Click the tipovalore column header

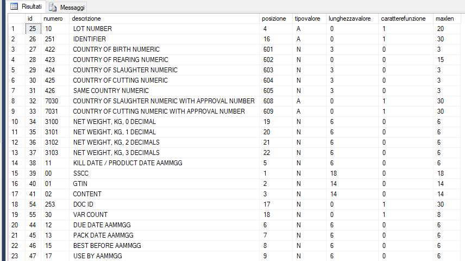308,18
